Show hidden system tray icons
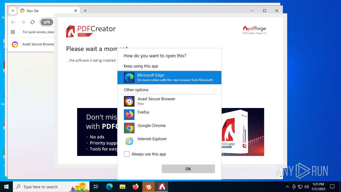 (287, 187)
